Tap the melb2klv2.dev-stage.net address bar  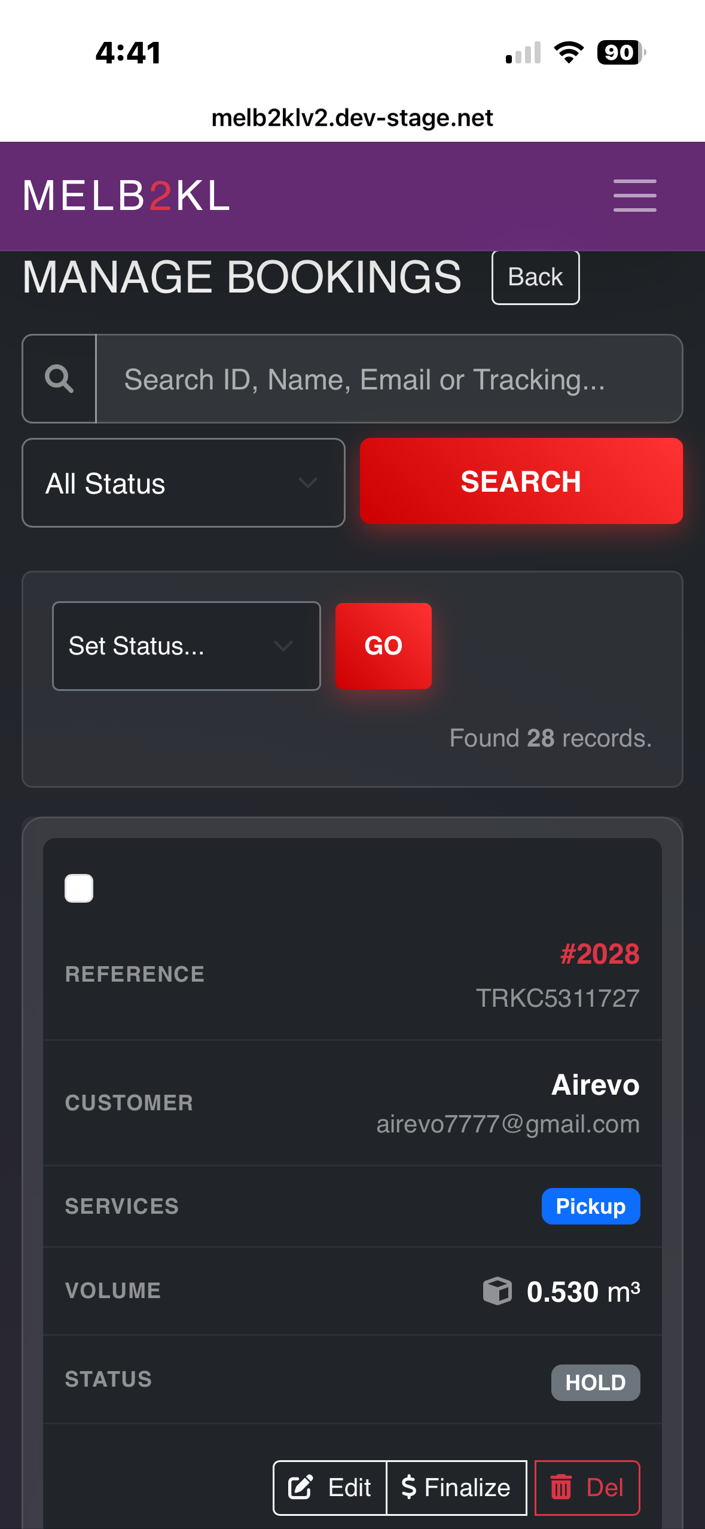click(352, 118)
